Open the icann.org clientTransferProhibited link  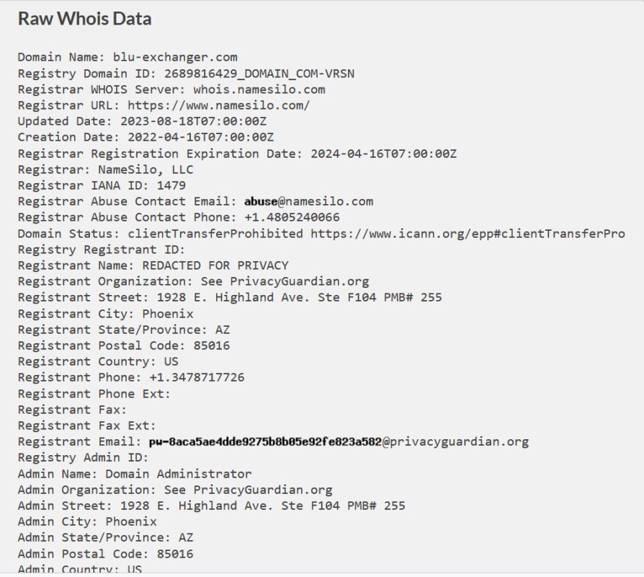pyautogui.click(x=468, y=234)
